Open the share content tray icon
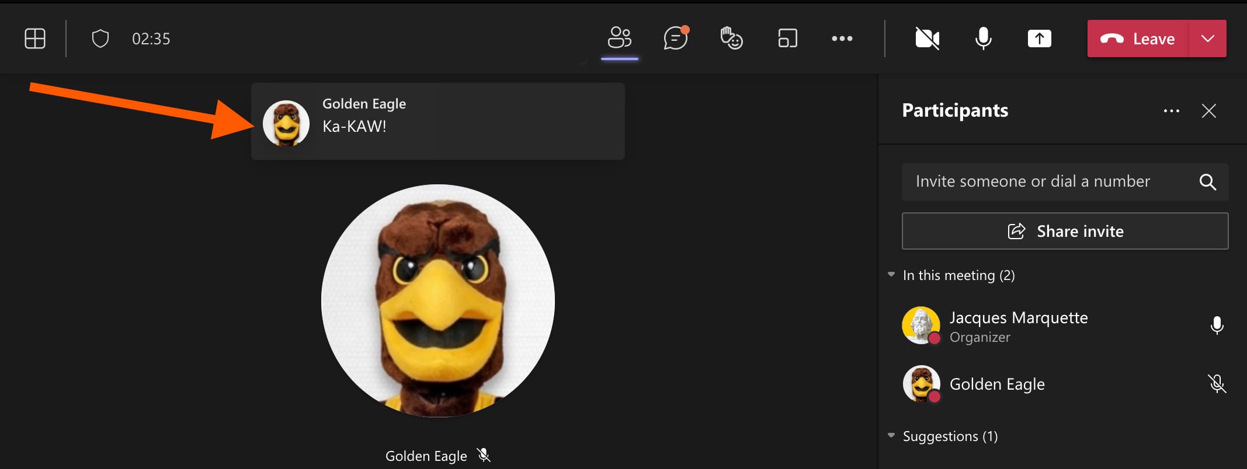1247x469 pixels. (x=1039, y=38)
